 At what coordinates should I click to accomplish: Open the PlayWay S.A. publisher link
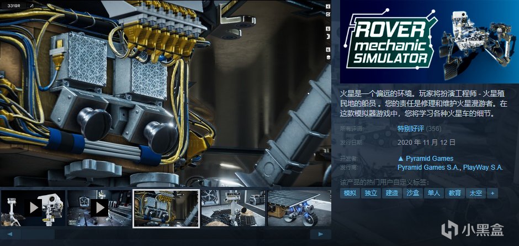point(483,168)
